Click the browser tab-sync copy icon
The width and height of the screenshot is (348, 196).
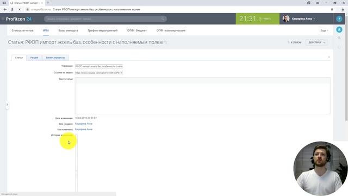(x=309, y=3)
